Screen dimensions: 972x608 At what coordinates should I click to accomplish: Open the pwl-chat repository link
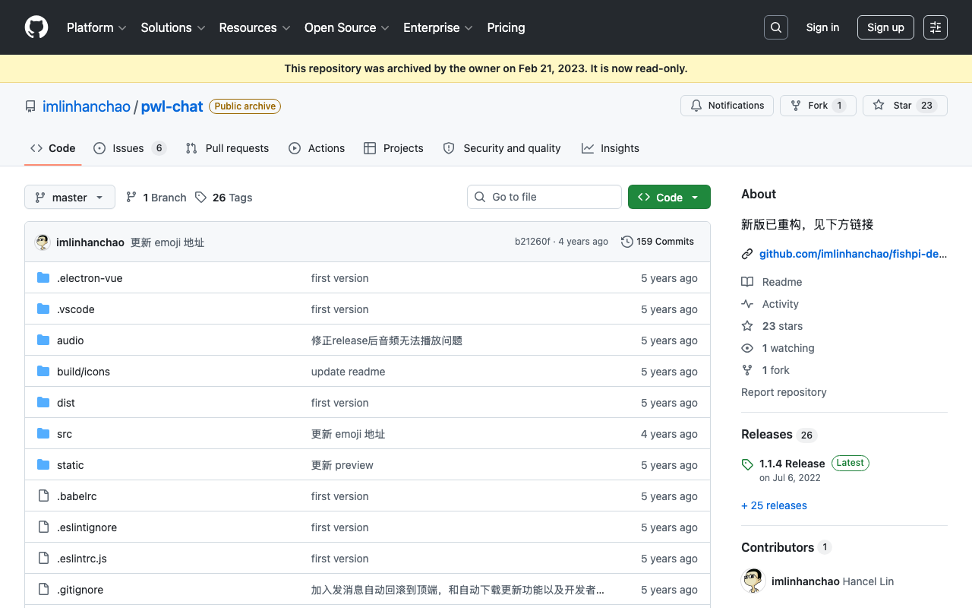(x=172, y=106)
